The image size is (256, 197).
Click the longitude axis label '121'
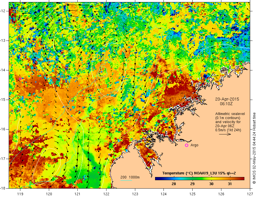click(78, 194)
